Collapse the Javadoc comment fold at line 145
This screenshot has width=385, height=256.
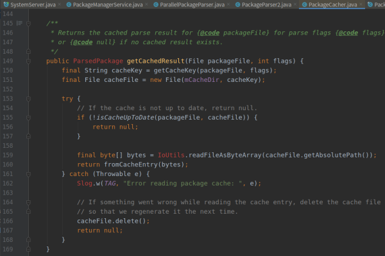click(29, 24)
